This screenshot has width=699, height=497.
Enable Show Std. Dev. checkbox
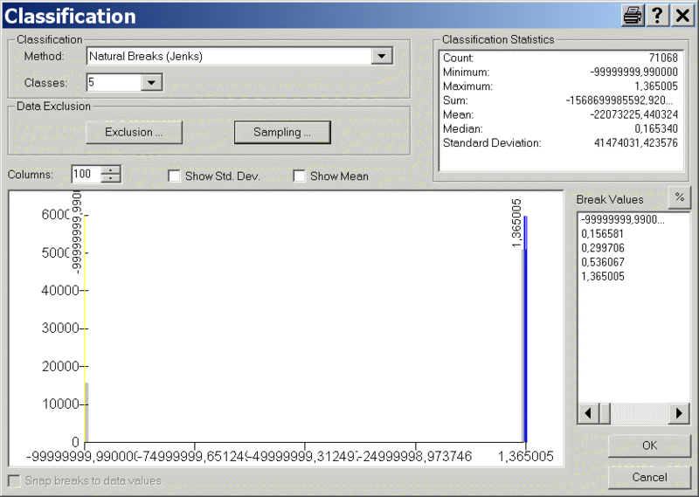(x=174, y=176)
